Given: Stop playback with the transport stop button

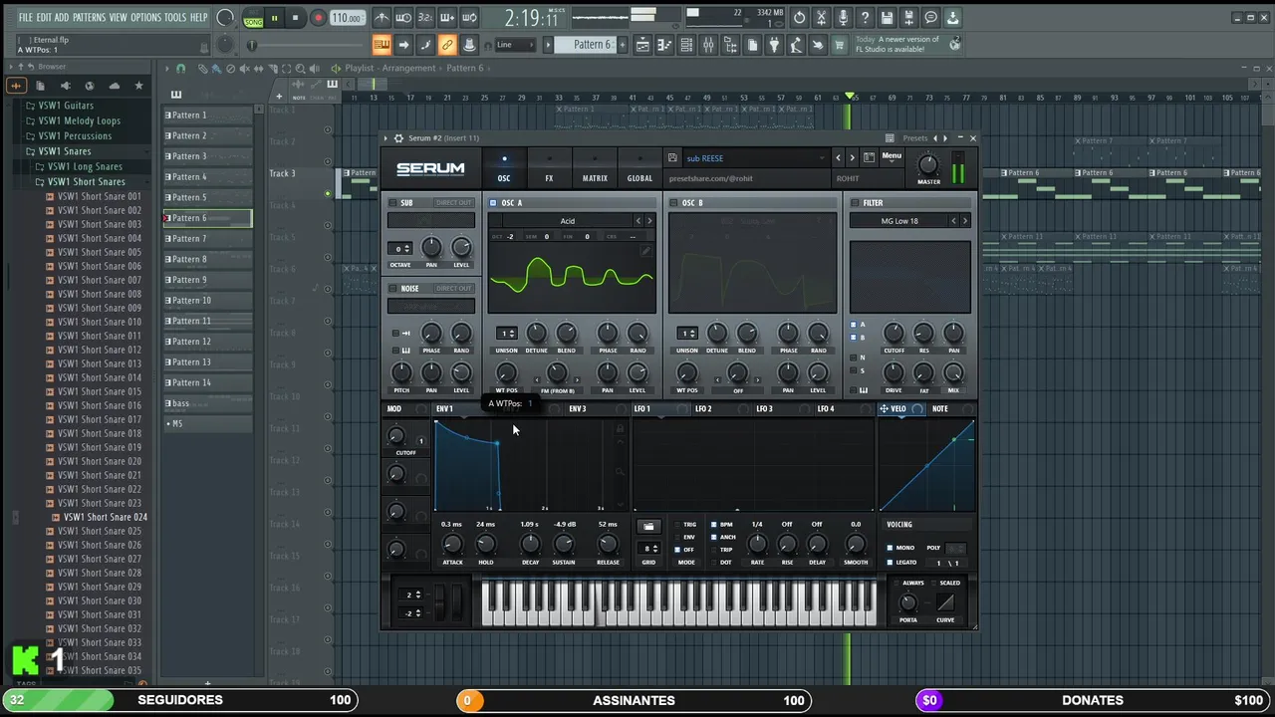Looking at the screenshot, I should click(x=295, y=18).
